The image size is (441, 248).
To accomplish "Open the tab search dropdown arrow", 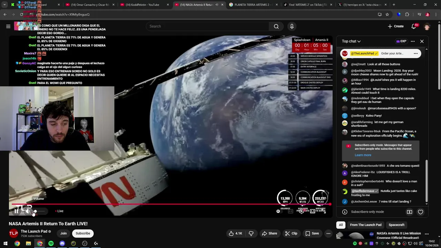I will coord(4,5).
